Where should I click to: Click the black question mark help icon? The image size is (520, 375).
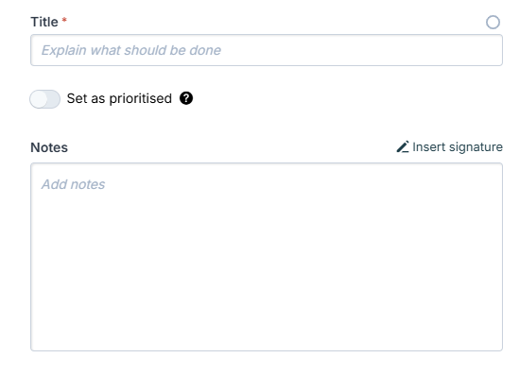(x=186, y=98)
